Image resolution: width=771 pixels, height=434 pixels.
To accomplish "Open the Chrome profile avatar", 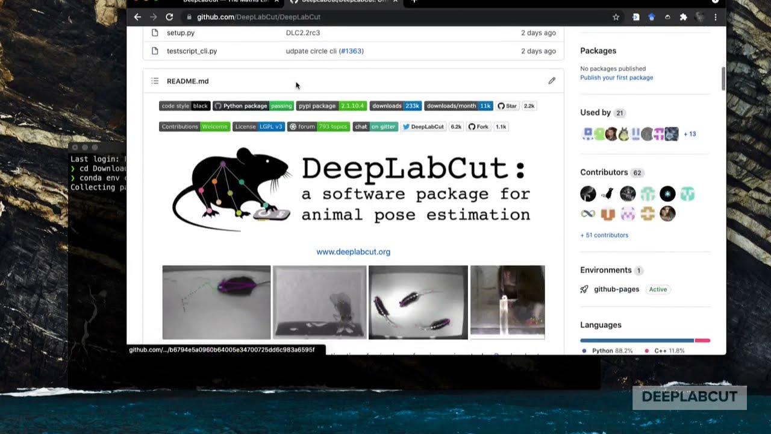I will (700, 17).
